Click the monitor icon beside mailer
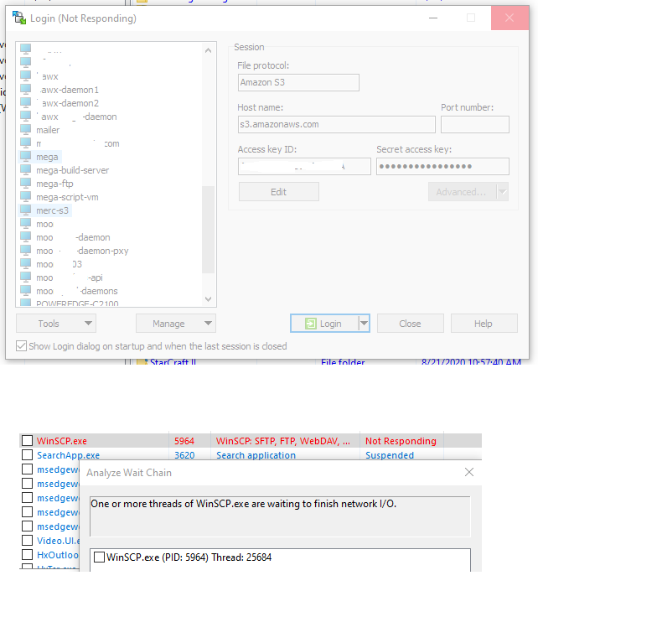This screenshot has width=662, height=617. click(x=26, y=130)
